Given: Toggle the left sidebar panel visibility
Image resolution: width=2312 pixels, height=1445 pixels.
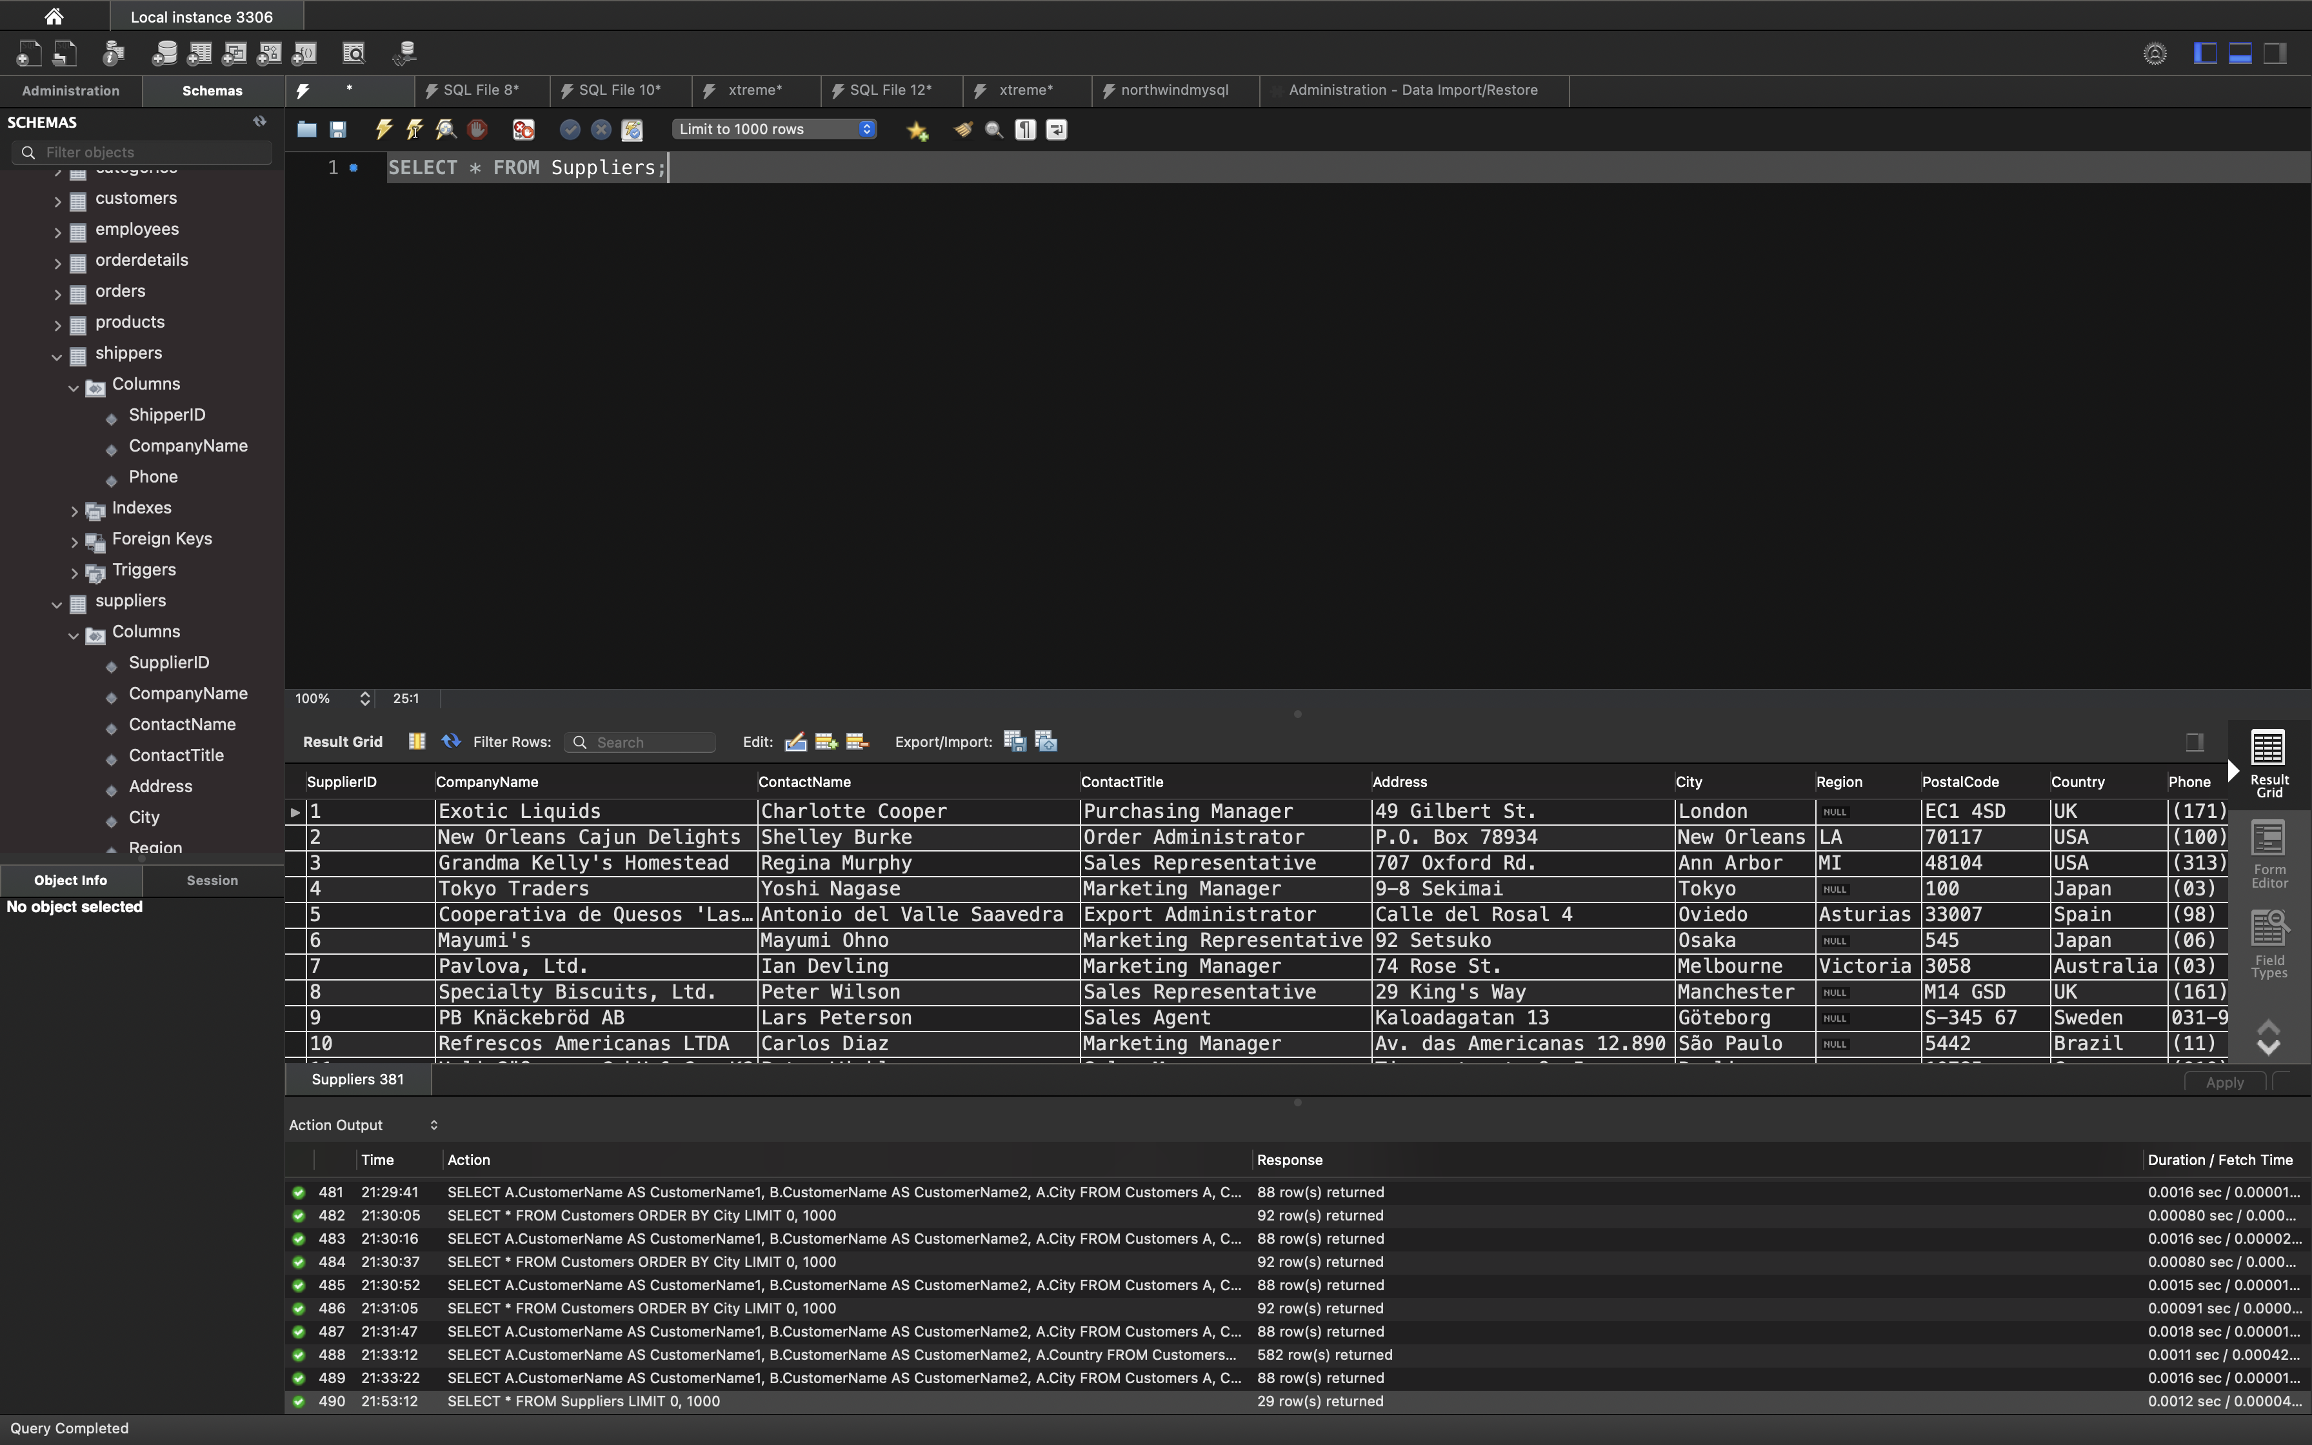Looking at the screenshot, I should click(2205, 54).
